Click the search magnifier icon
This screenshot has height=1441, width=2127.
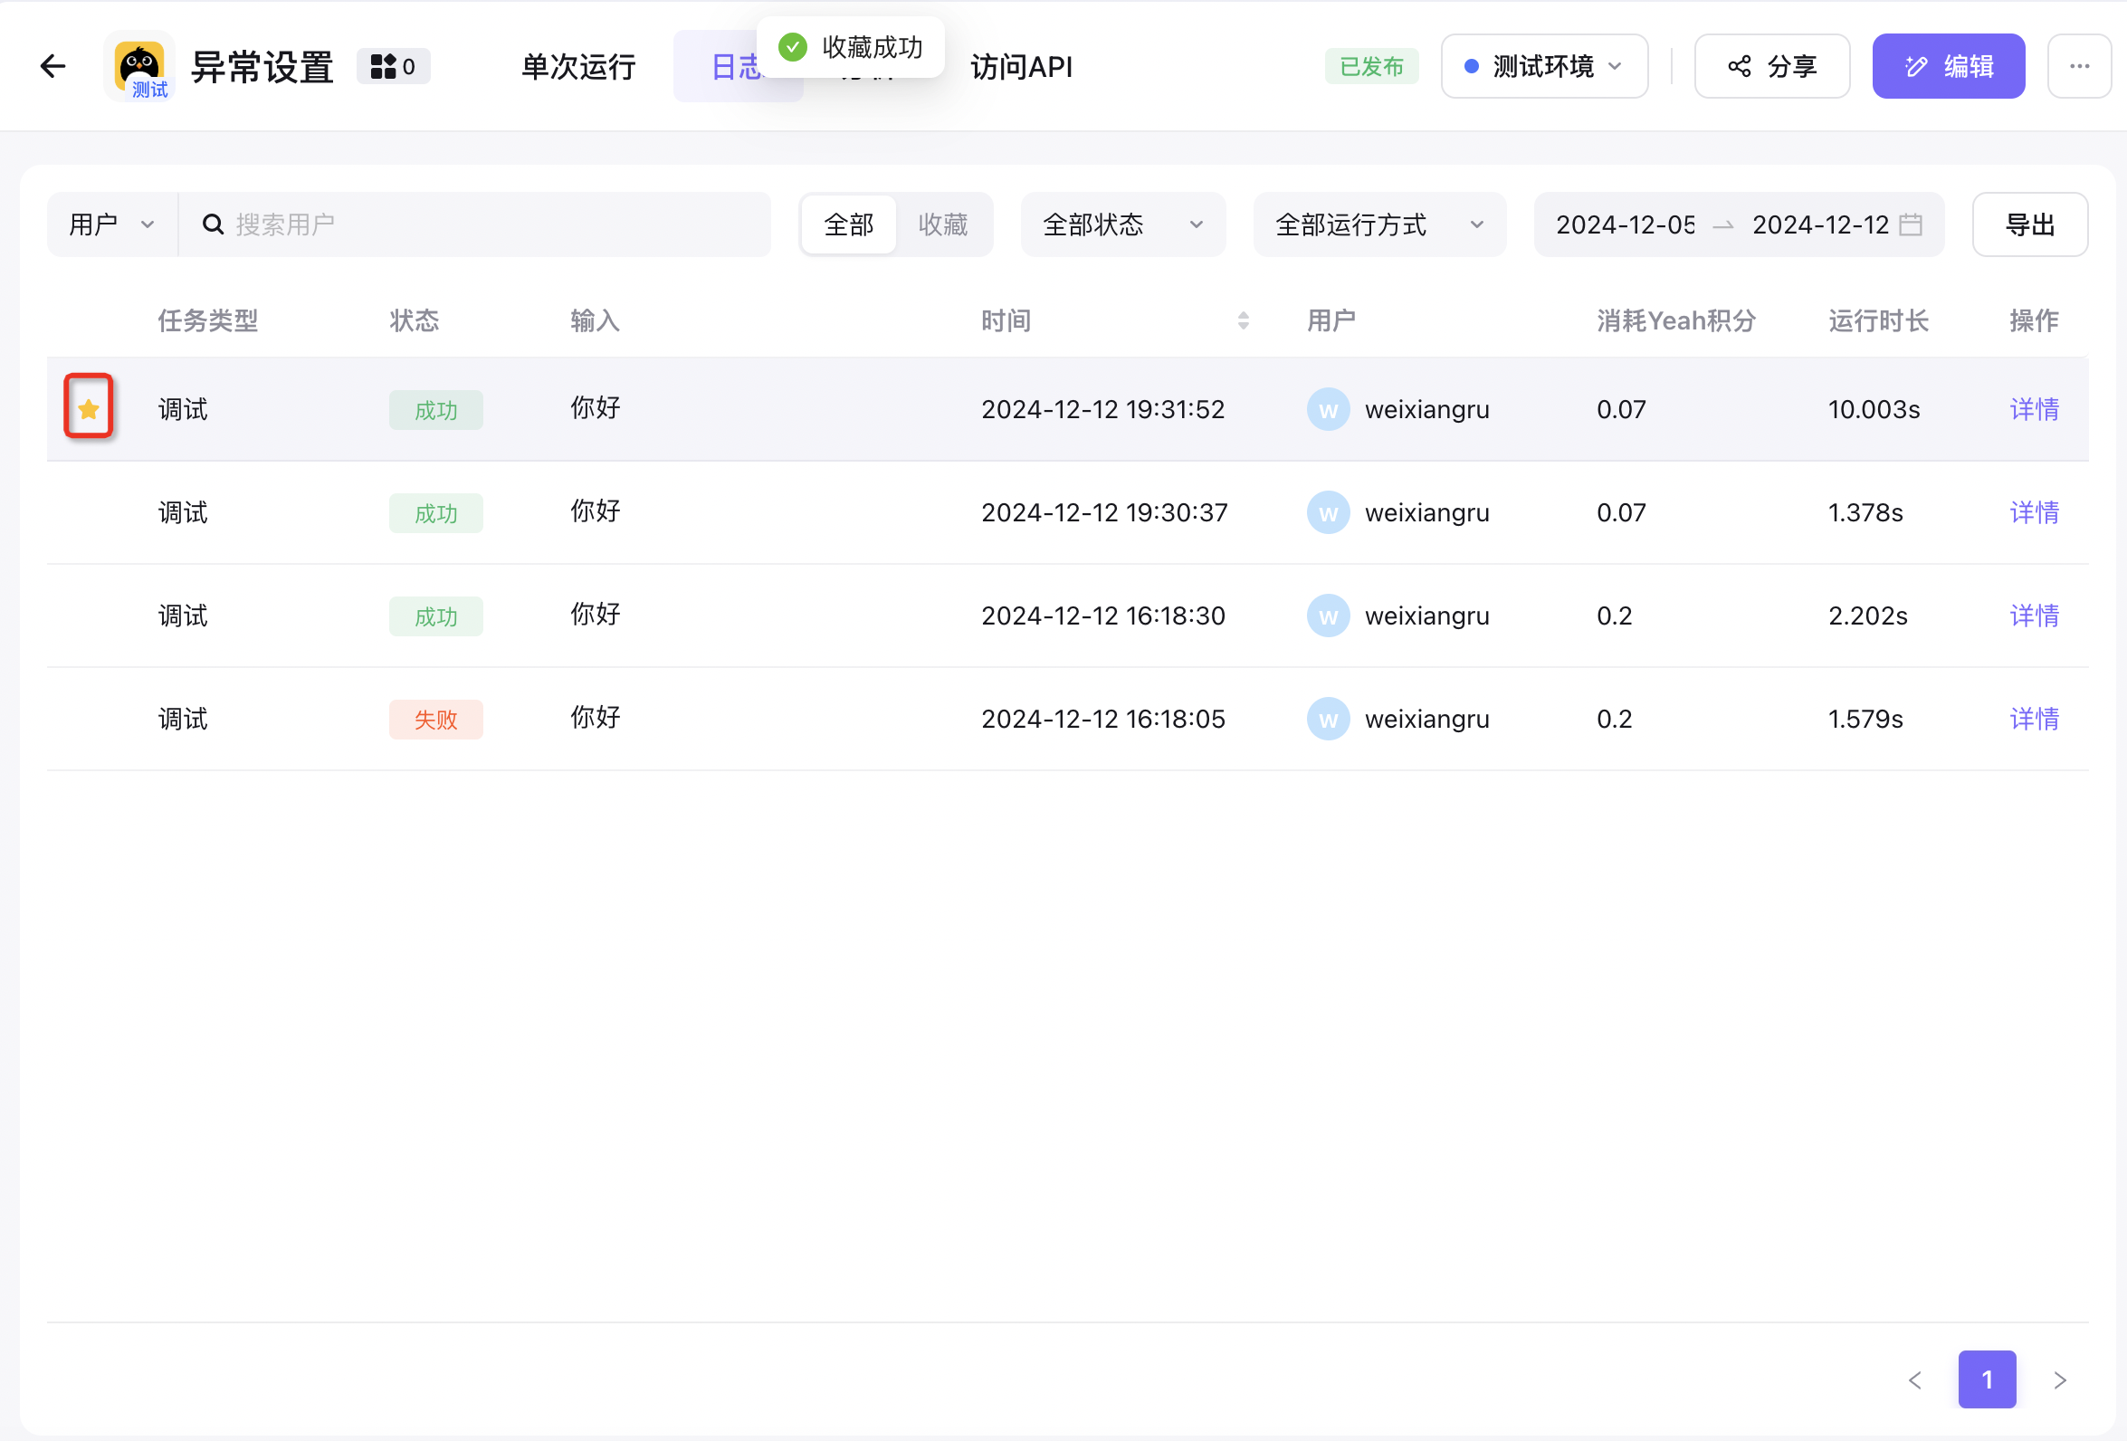(213, 224)
